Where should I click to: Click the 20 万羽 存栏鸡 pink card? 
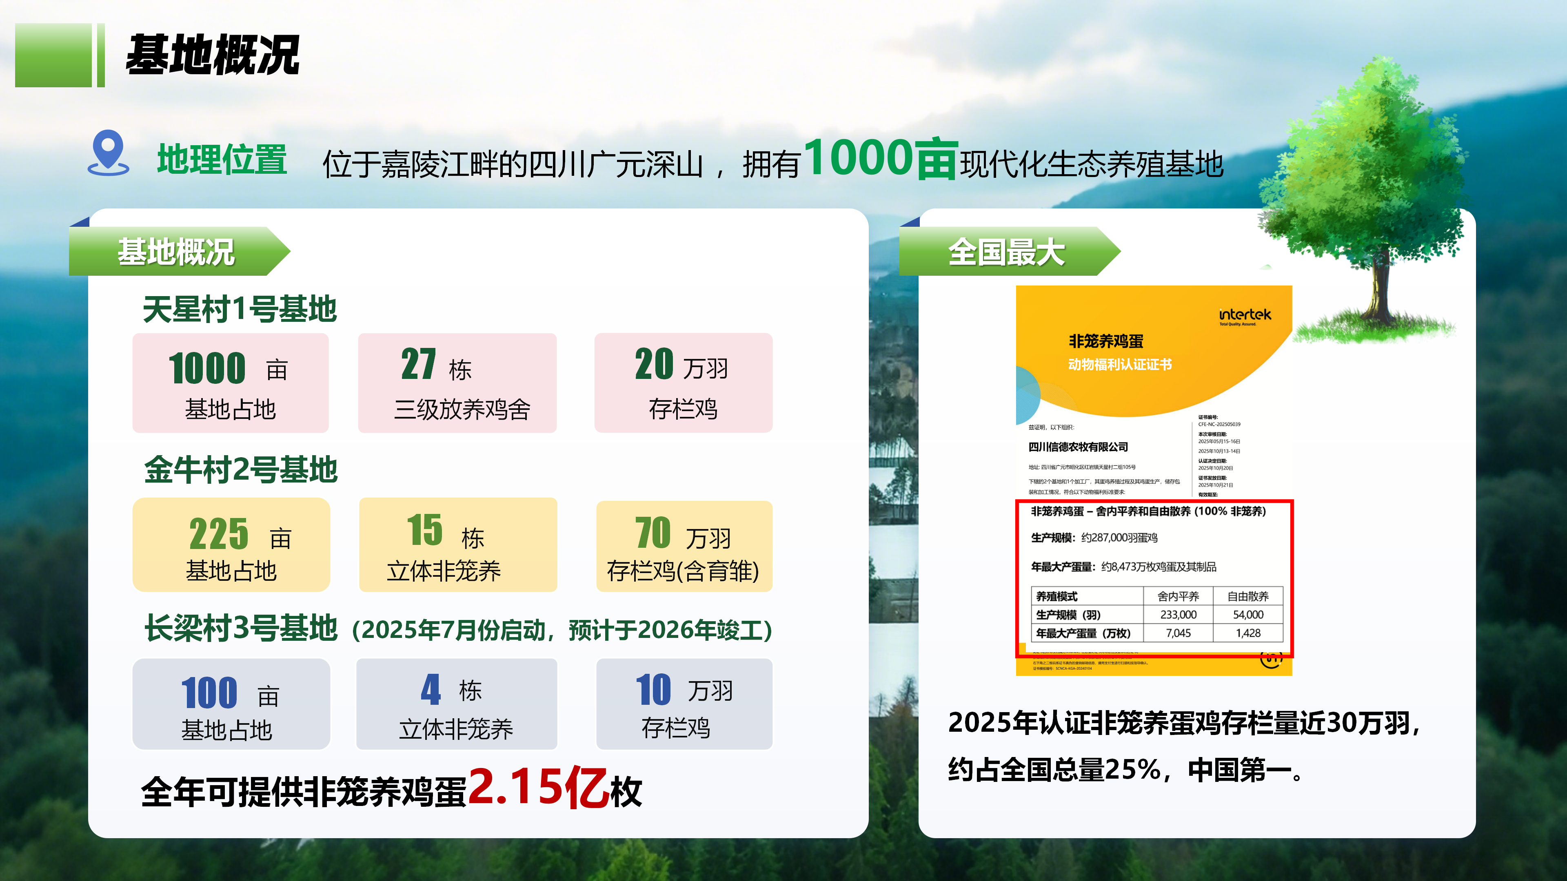[x=683, y=383]
